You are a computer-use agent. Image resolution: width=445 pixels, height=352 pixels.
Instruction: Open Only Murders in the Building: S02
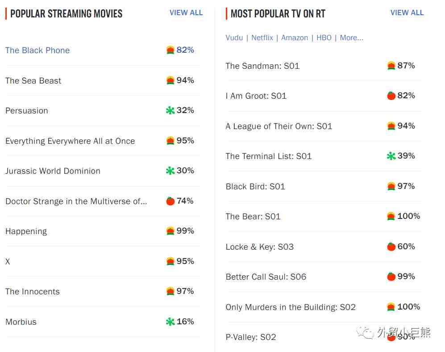coord(291,307)
